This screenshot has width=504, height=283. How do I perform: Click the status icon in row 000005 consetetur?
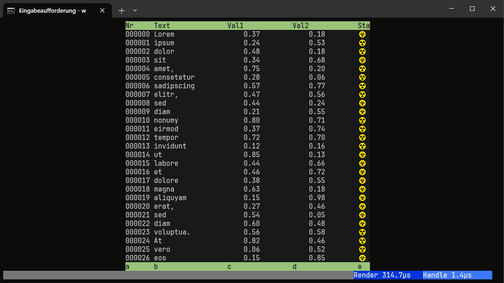click(x=362, y=77)
